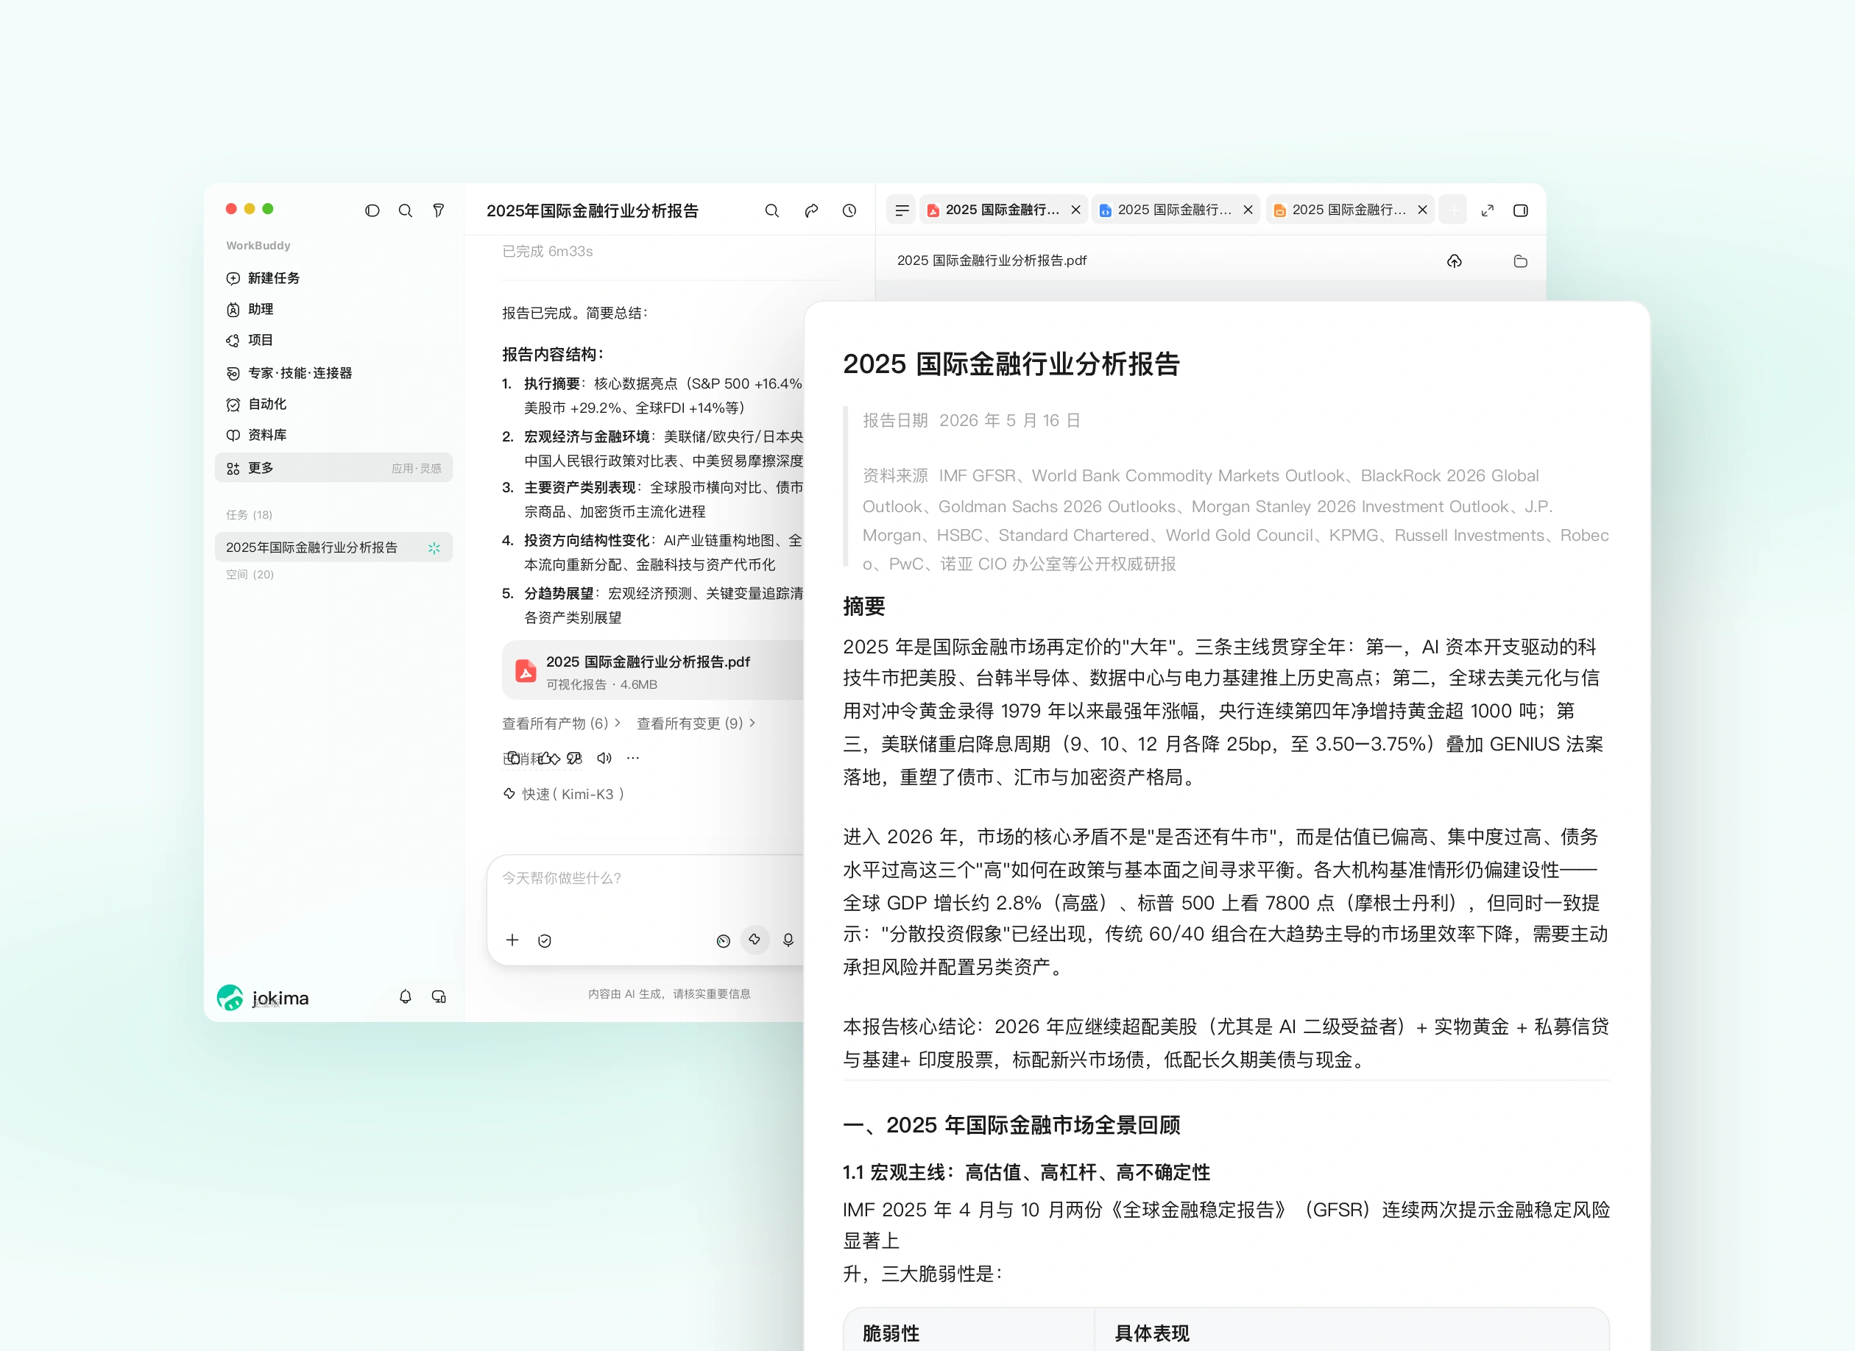Image resolution: width=1855 pixels, height=1351 pixels.
Task: Click the shield check icon in input box
Action: (x=545, y=940)
